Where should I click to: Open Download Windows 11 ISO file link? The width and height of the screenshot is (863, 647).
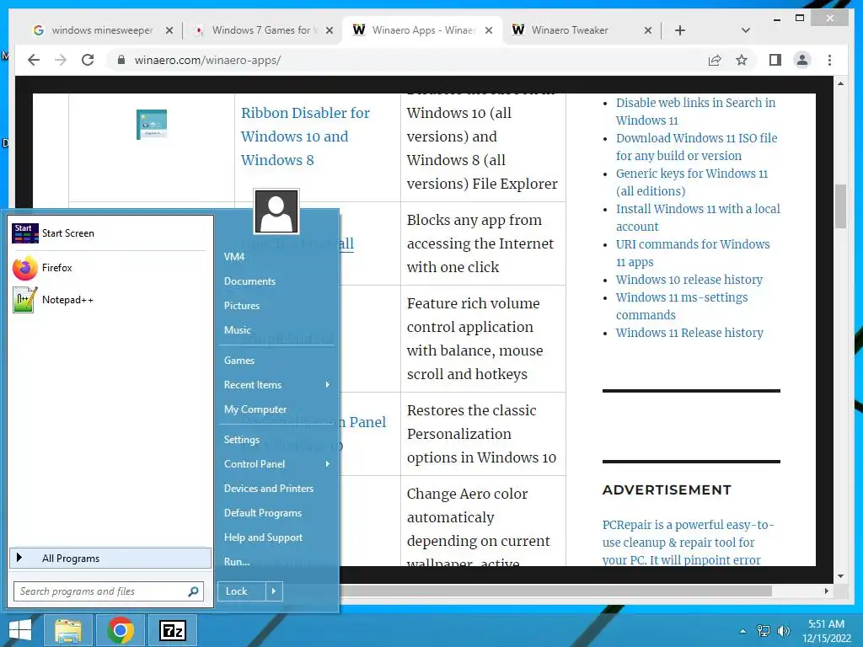pyautogui.click(x=696, y=147)
